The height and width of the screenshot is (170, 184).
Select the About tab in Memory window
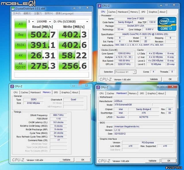(x=75, y=92)
